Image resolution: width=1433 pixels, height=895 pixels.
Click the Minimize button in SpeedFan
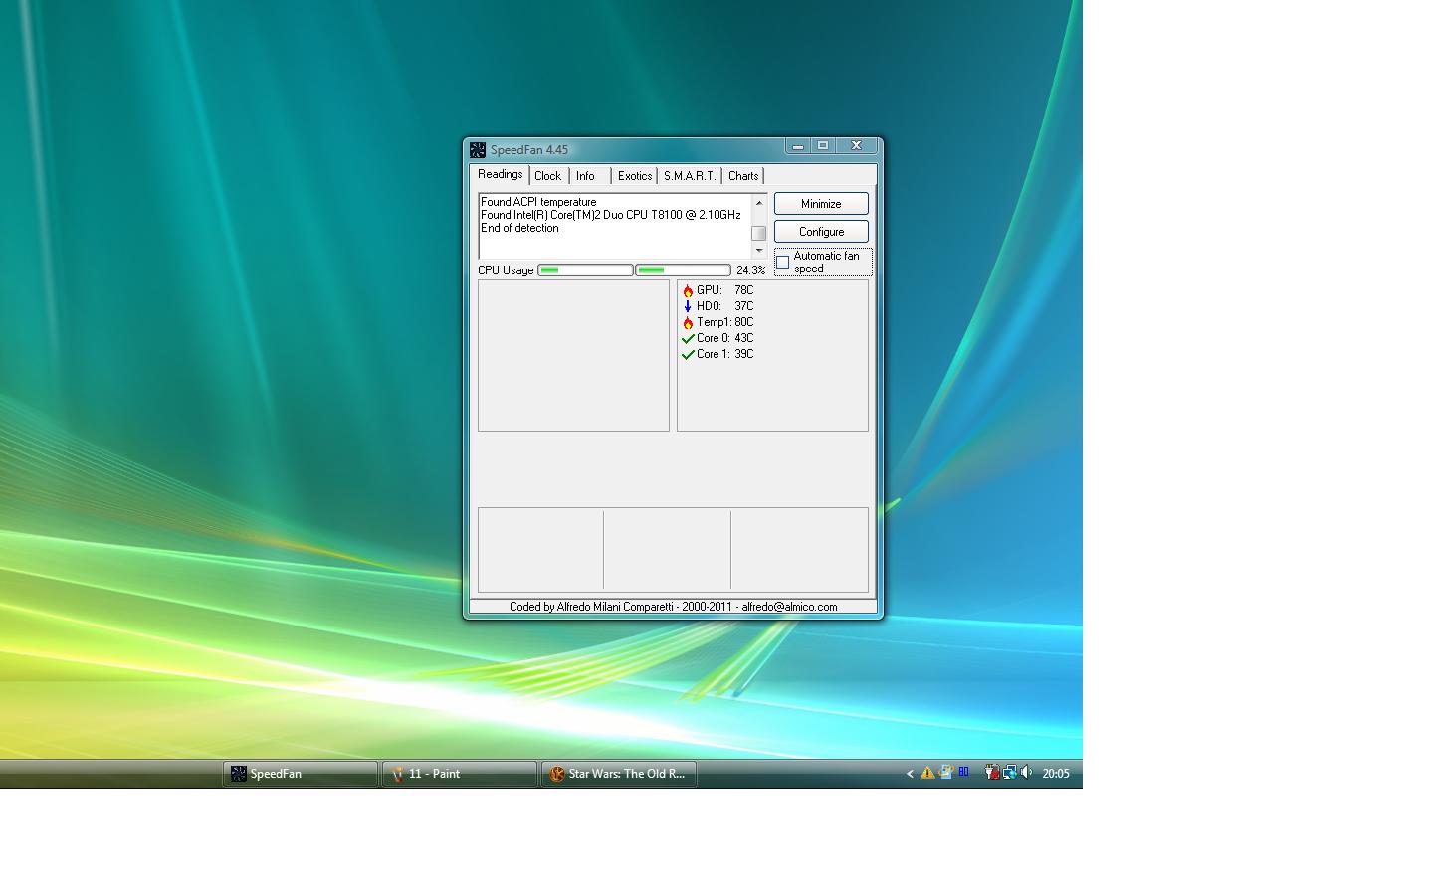click(821, 204)
